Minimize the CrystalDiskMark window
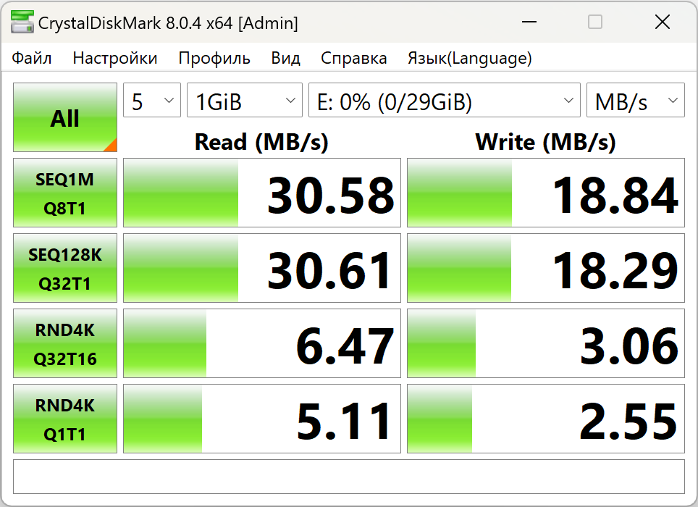698x507 pixels. tap(529, 22)
